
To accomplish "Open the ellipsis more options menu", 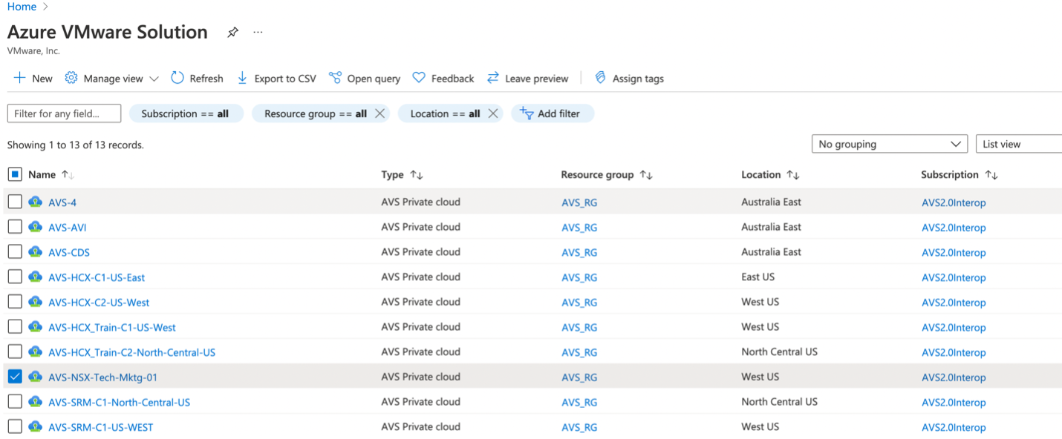I will [258, 33].
